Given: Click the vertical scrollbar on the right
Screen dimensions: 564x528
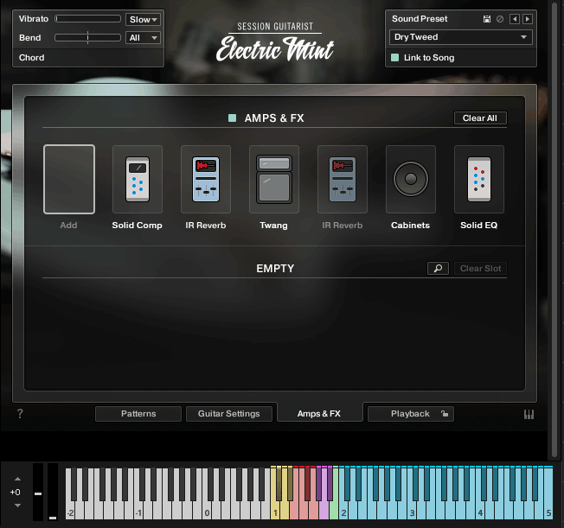Looking at the screenshot, I should pos(554,229).
